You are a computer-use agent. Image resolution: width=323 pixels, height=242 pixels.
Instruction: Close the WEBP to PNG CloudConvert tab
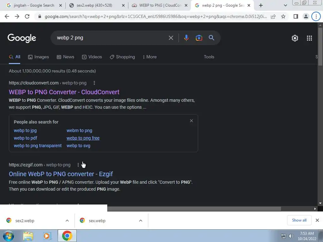186,6
